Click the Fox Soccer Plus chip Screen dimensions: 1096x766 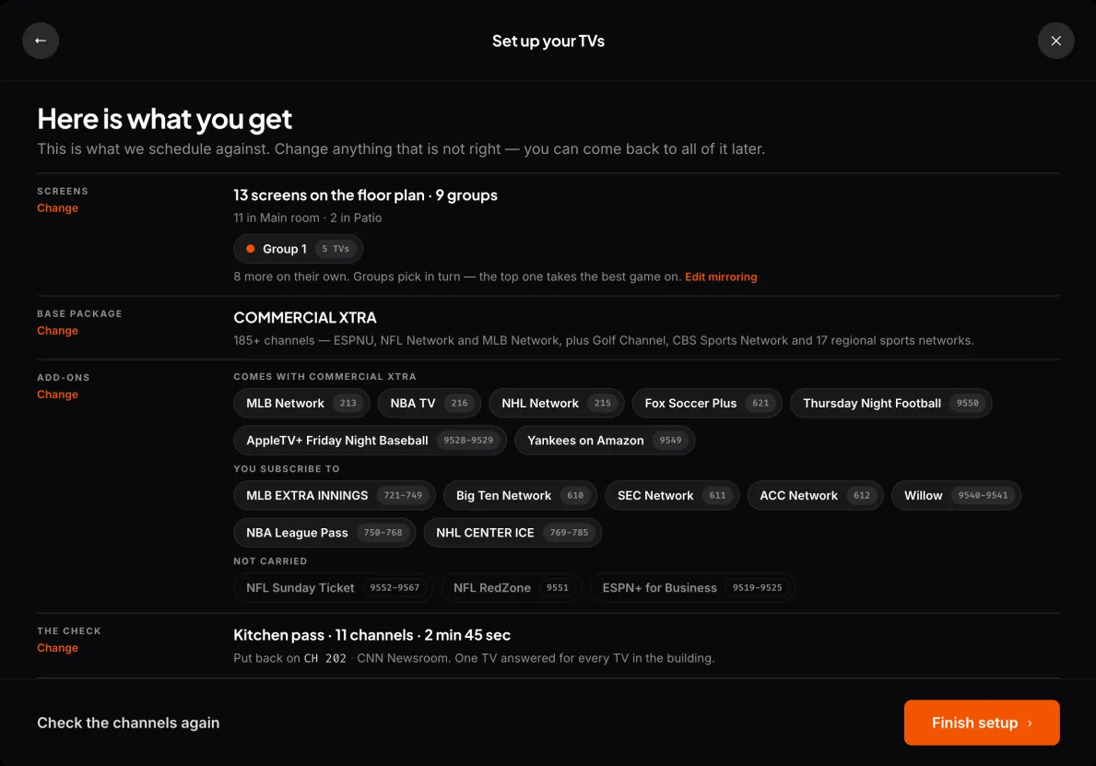pos(707,403)
